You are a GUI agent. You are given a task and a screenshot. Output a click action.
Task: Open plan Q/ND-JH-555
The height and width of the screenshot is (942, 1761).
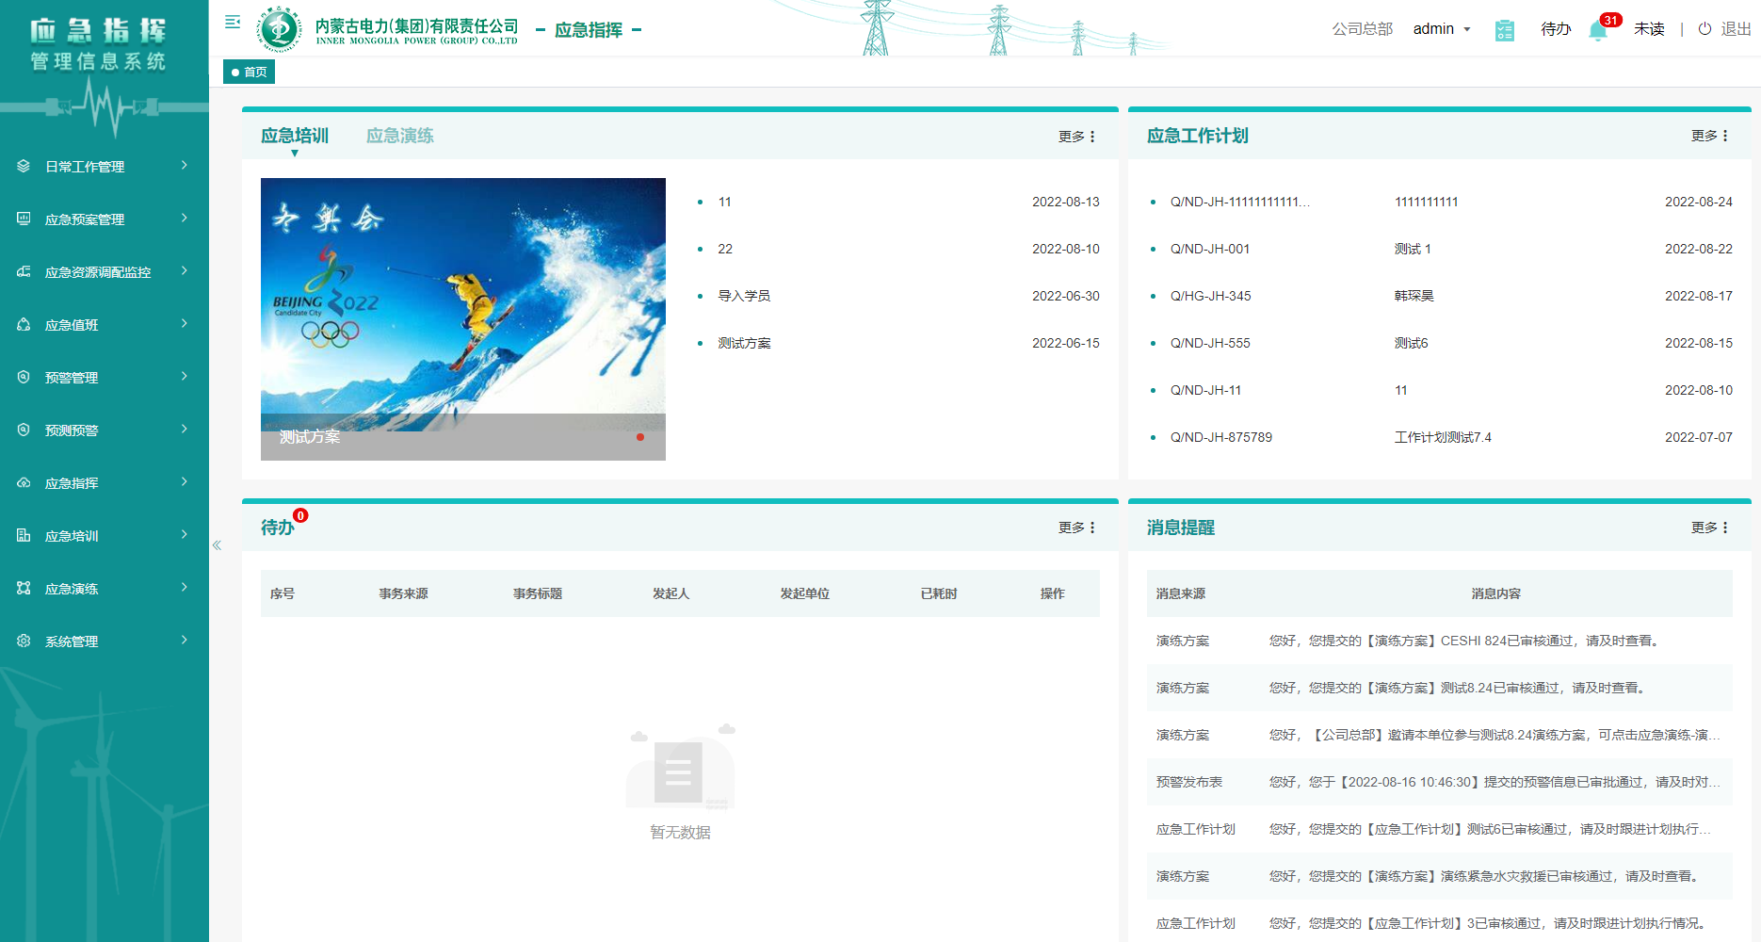[1210, 343]
